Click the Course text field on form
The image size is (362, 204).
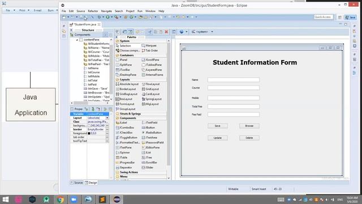tap(234, 88)
